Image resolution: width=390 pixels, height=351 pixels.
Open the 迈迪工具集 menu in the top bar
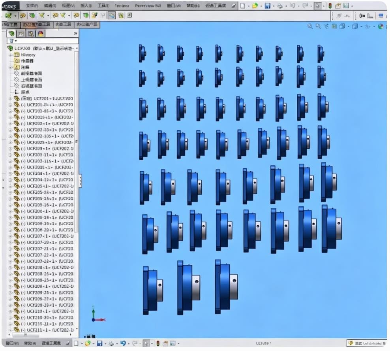coord(216,6)
